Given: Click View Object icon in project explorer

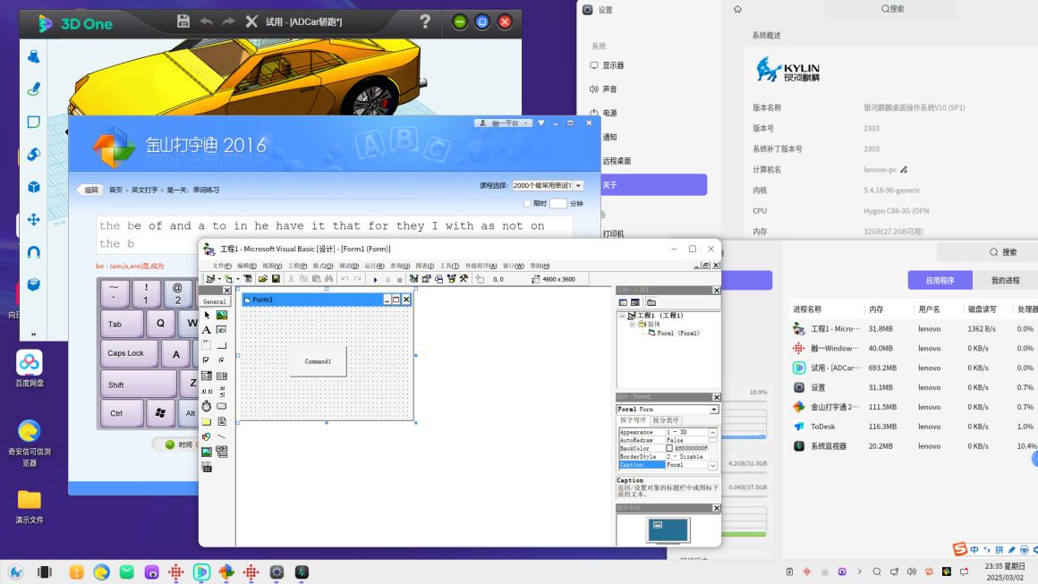Looking at the screenshot, I should pyautogui.click(x=635, y=302).
